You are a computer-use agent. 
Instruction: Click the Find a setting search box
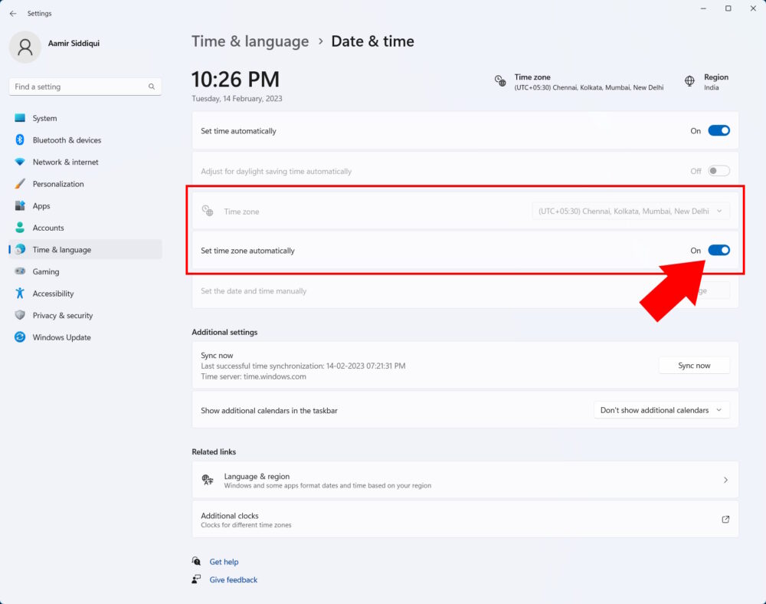tap(86, 87)
